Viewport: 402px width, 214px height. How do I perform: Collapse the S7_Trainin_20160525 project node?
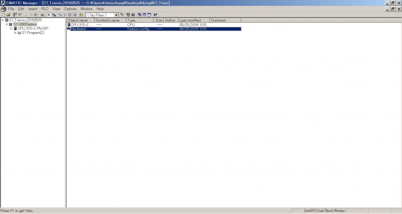[x=3, y=20]
